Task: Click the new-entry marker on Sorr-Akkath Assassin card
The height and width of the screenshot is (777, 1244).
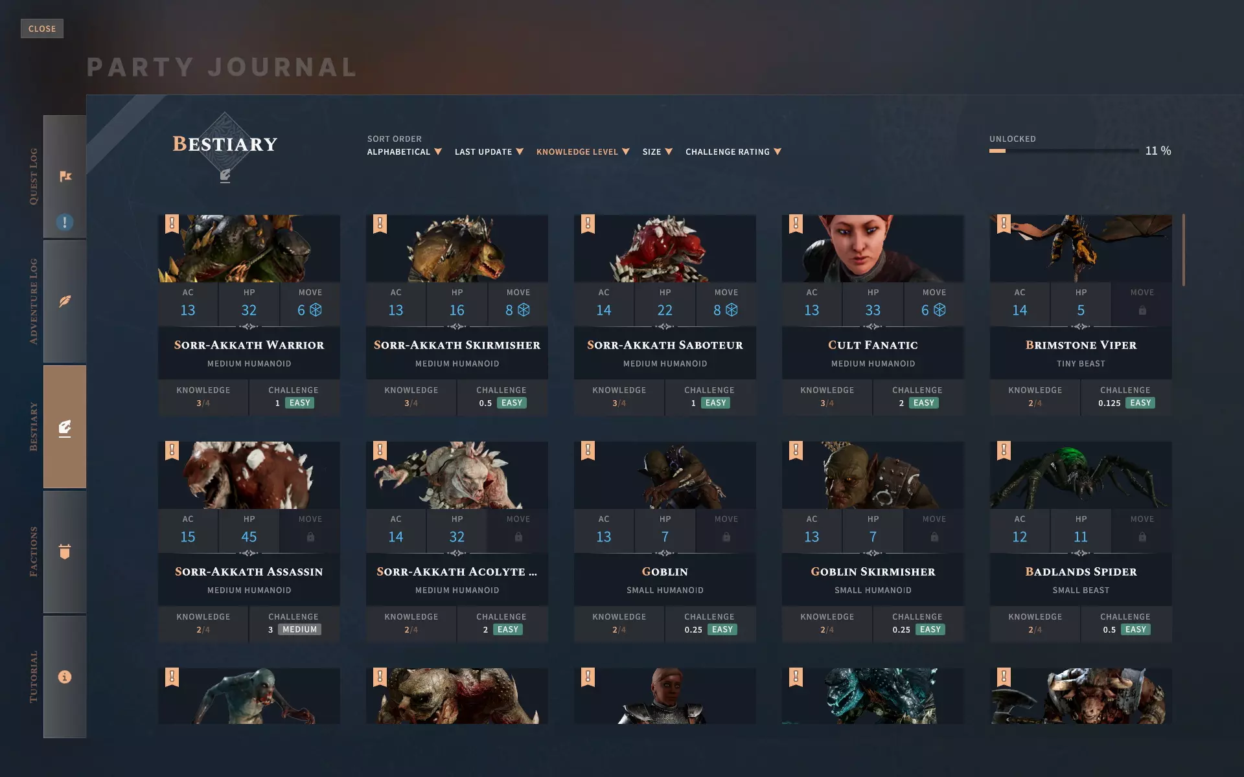Action: (172, 451)
